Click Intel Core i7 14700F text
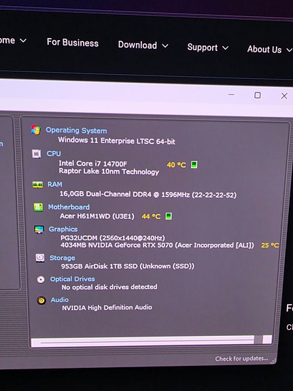The image size is (293, 391). (92, 164)
